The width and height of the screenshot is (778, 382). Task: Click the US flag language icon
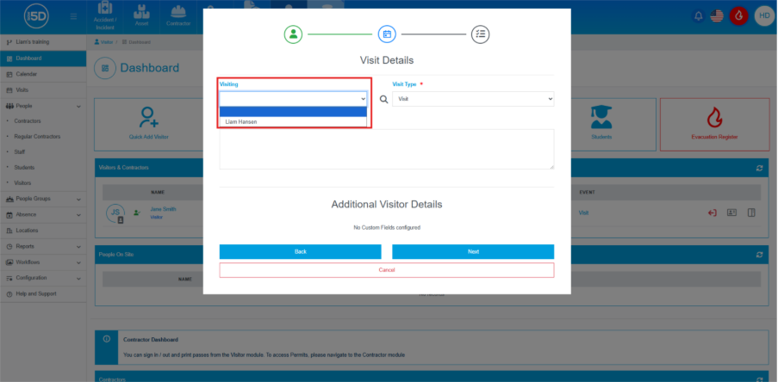click(x=717, y=15)
